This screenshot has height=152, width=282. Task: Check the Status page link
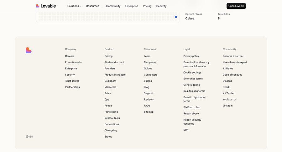(108, 137)
